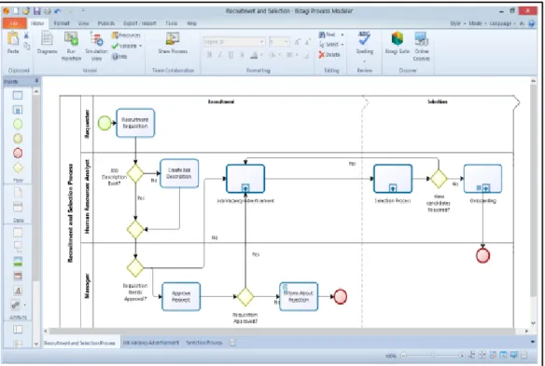Click Share Process in Team Collaboration
Viewport: 545px width, 366px height.
(173, 43)
